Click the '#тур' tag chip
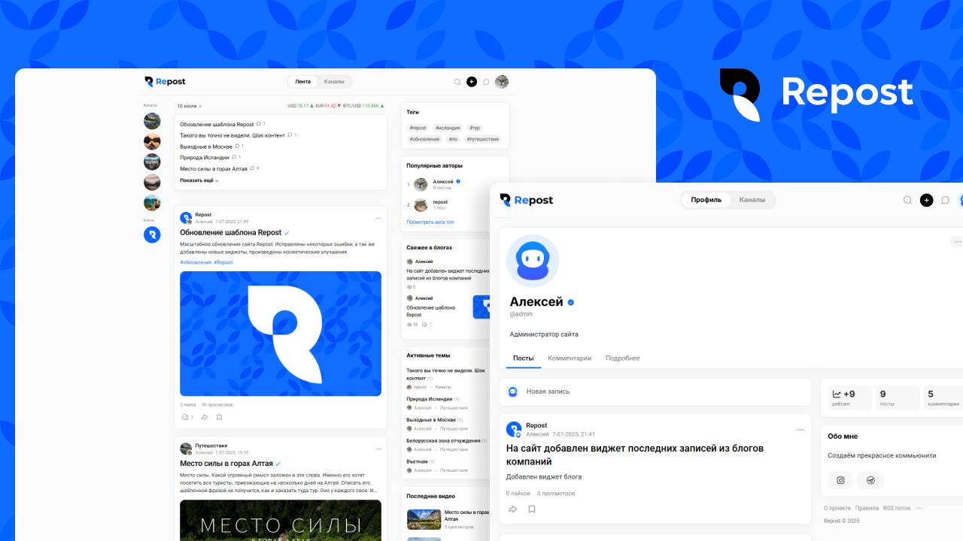 pos(474,128)
